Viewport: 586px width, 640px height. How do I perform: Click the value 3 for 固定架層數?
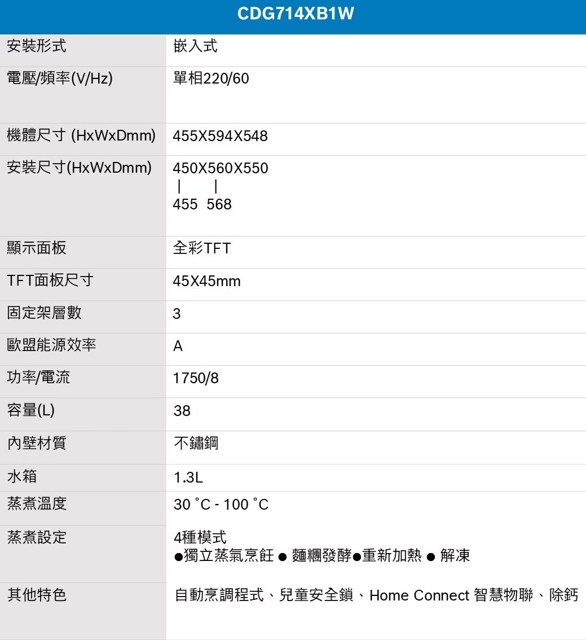177,313
